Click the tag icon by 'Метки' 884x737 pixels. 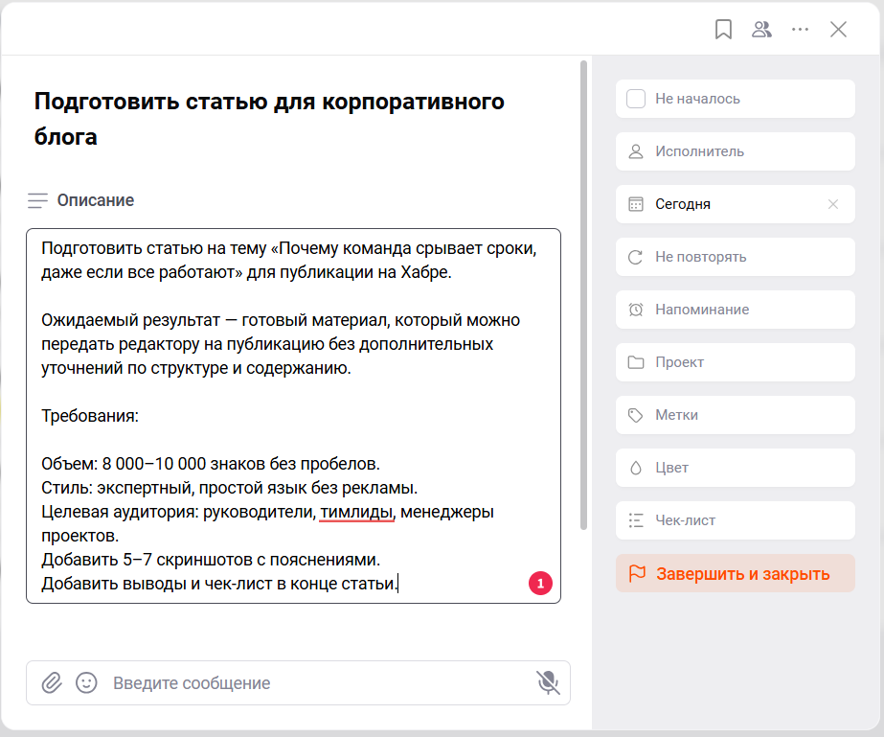tap(636, 415)
